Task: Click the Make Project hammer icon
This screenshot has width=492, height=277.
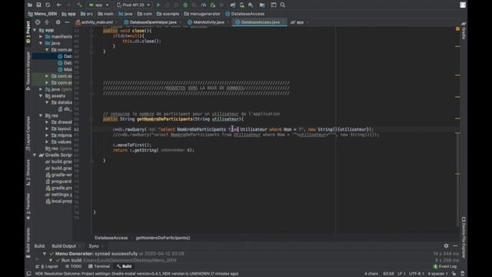Action: click(79, 5)
